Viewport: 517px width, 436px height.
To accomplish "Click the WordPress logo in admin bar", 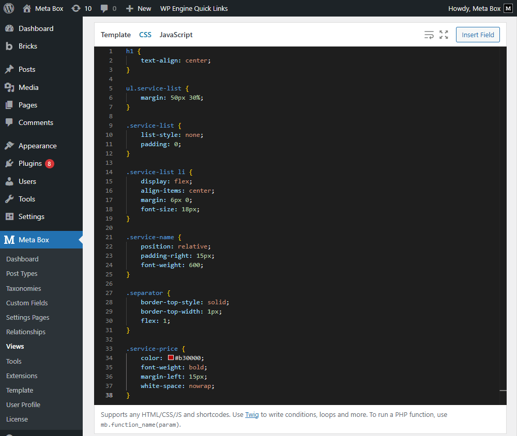I will 8,8.
